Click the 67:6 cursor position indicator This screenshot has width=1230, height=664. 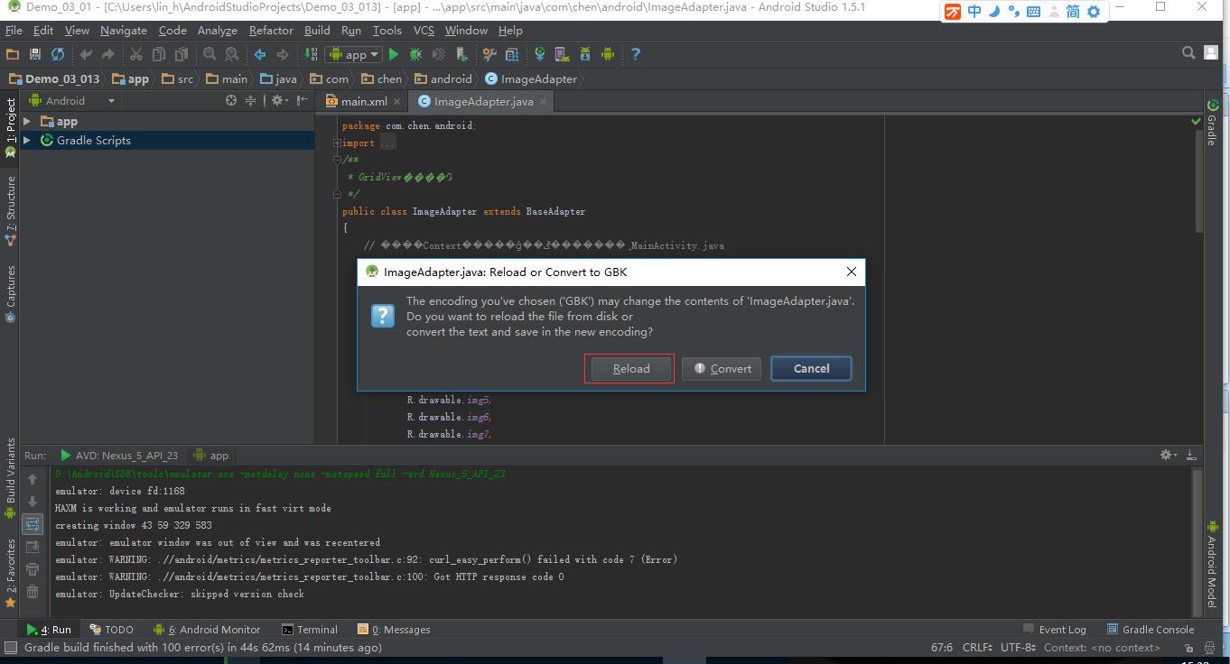942,648
